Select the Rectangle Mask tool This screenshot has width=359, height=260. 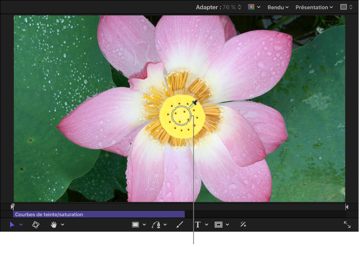218,225
